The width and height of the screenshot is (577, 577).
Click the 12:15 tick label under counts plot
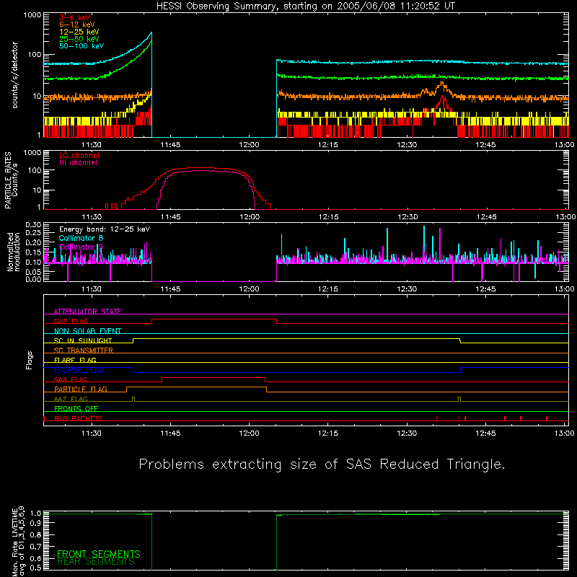328,145
